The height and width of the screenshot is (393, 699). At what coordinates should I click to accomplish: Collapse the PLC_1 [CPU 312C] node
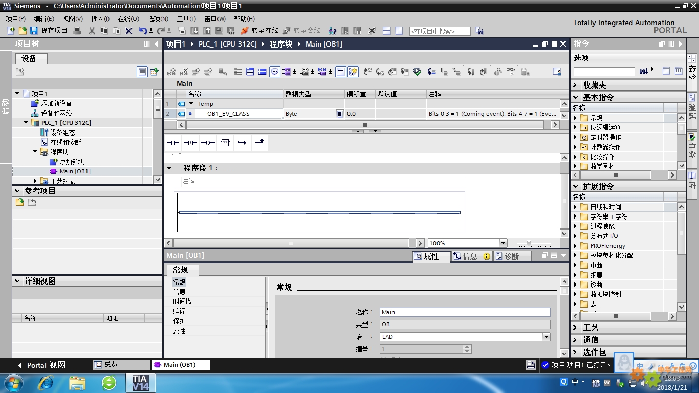tap(26, 123)
